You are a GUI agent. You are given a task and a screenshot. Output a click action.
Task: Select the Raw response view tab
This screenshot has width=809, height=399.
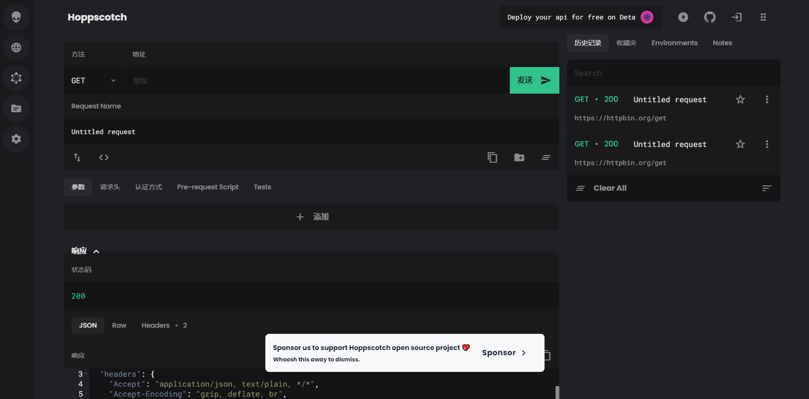pos(119,325)
